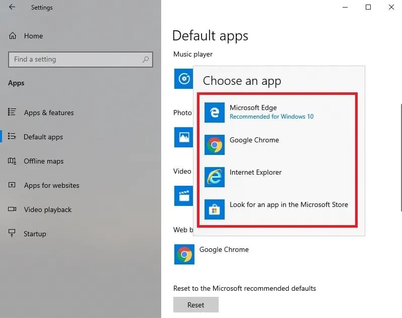Screen dimensions: 402x318
Task: Open Offline maps settings
Action: pos(43,162)
